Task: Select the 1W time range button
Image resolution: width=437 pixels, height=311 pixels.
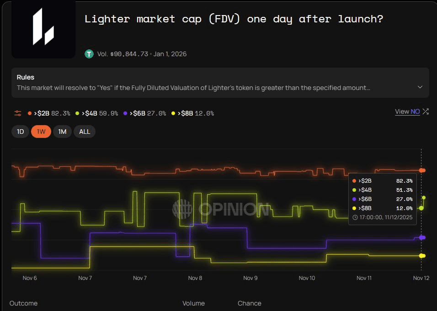Action: click(41, 132)
